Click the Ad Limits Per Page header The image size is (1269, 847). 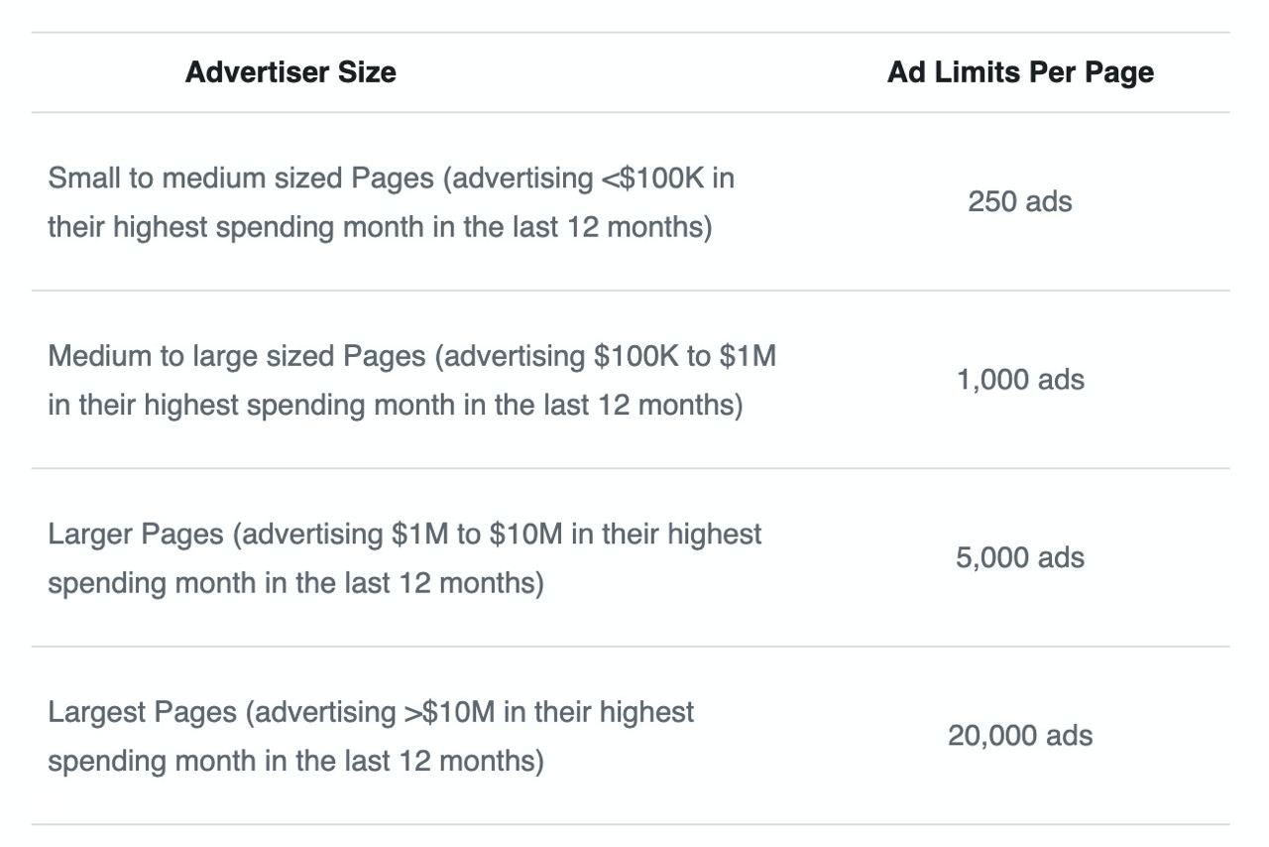click(1020, 72)
